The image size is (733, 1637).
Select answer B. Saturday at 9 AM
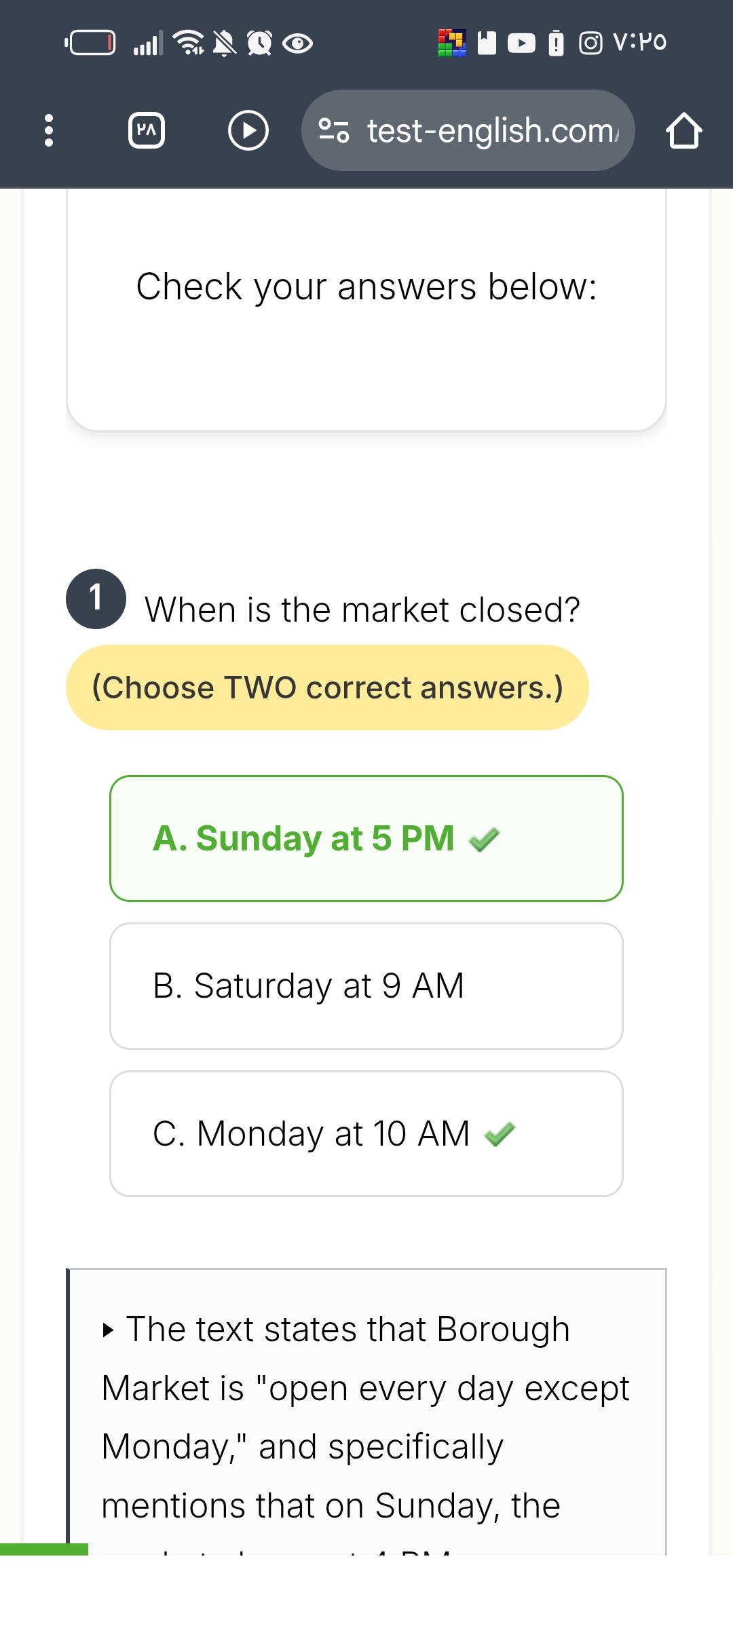click(x=366, y=985)
